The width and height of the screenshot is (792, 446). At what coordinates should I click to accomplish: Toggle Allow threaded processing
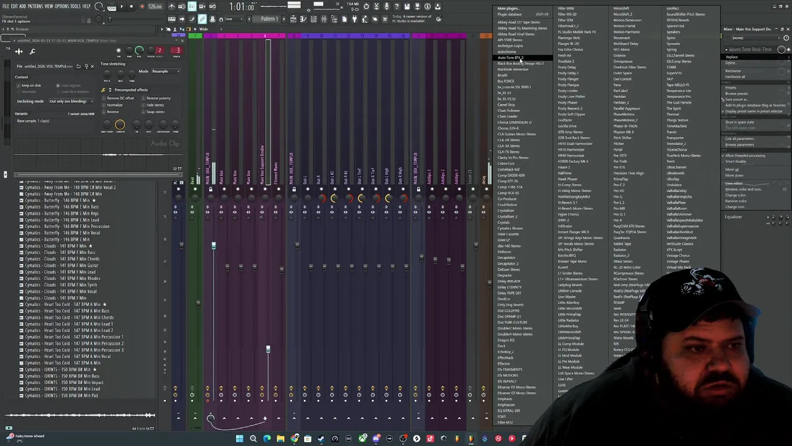pos(745,155)
